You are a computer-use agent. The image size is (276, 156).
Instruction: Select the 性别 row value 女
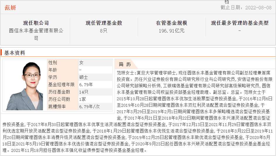click(x=95, y=62)
